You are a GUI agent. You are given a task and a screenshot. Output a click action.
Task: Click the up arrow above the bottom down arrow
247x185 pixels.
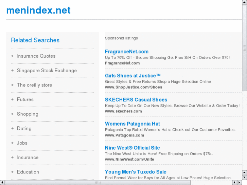244,173
